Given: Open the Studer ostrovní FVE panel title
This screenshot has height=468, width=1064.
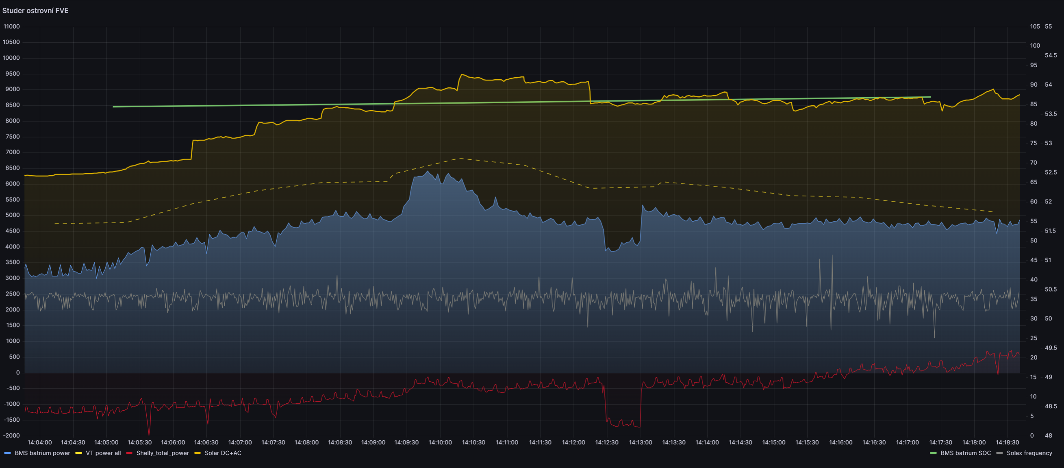Looking at the screenshot, I should [35, 10].
